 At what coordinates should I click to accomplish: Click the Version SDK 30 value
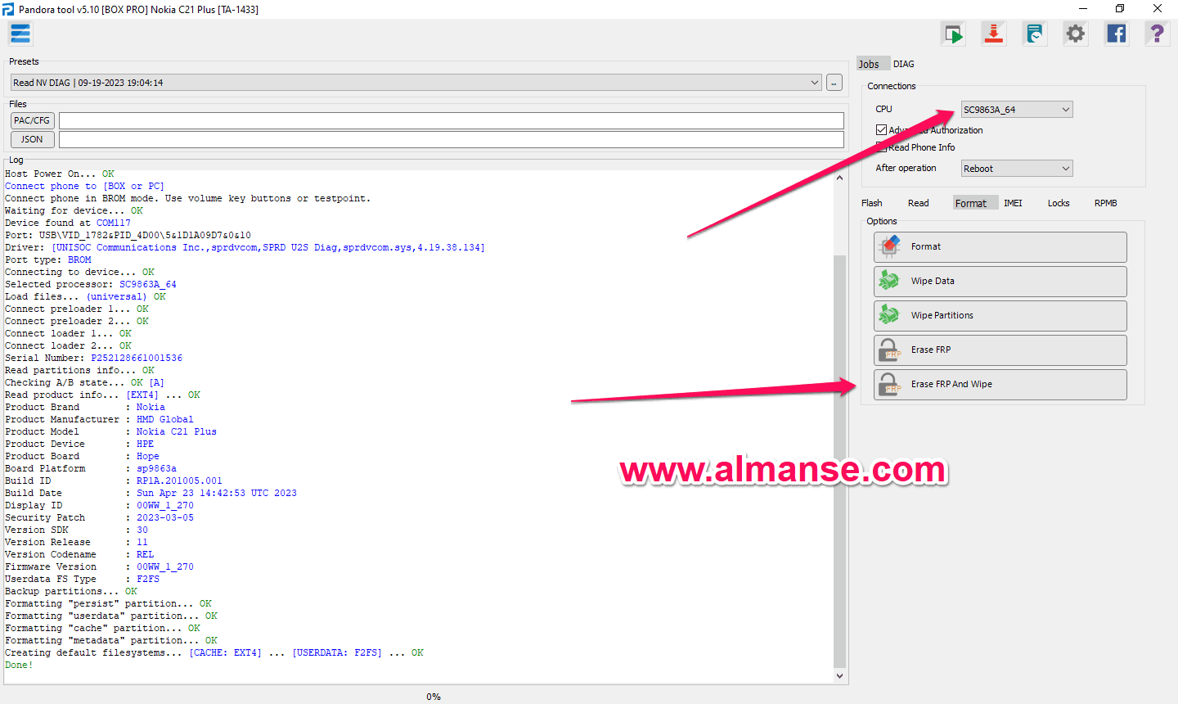pos(142,530)
